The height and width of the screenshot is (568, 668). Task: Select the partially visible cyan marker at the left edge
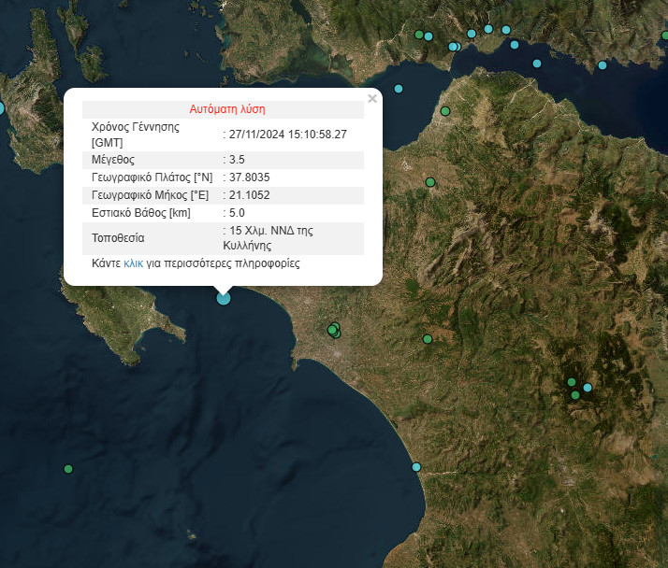pyautogui.click(x=1, y=108)
